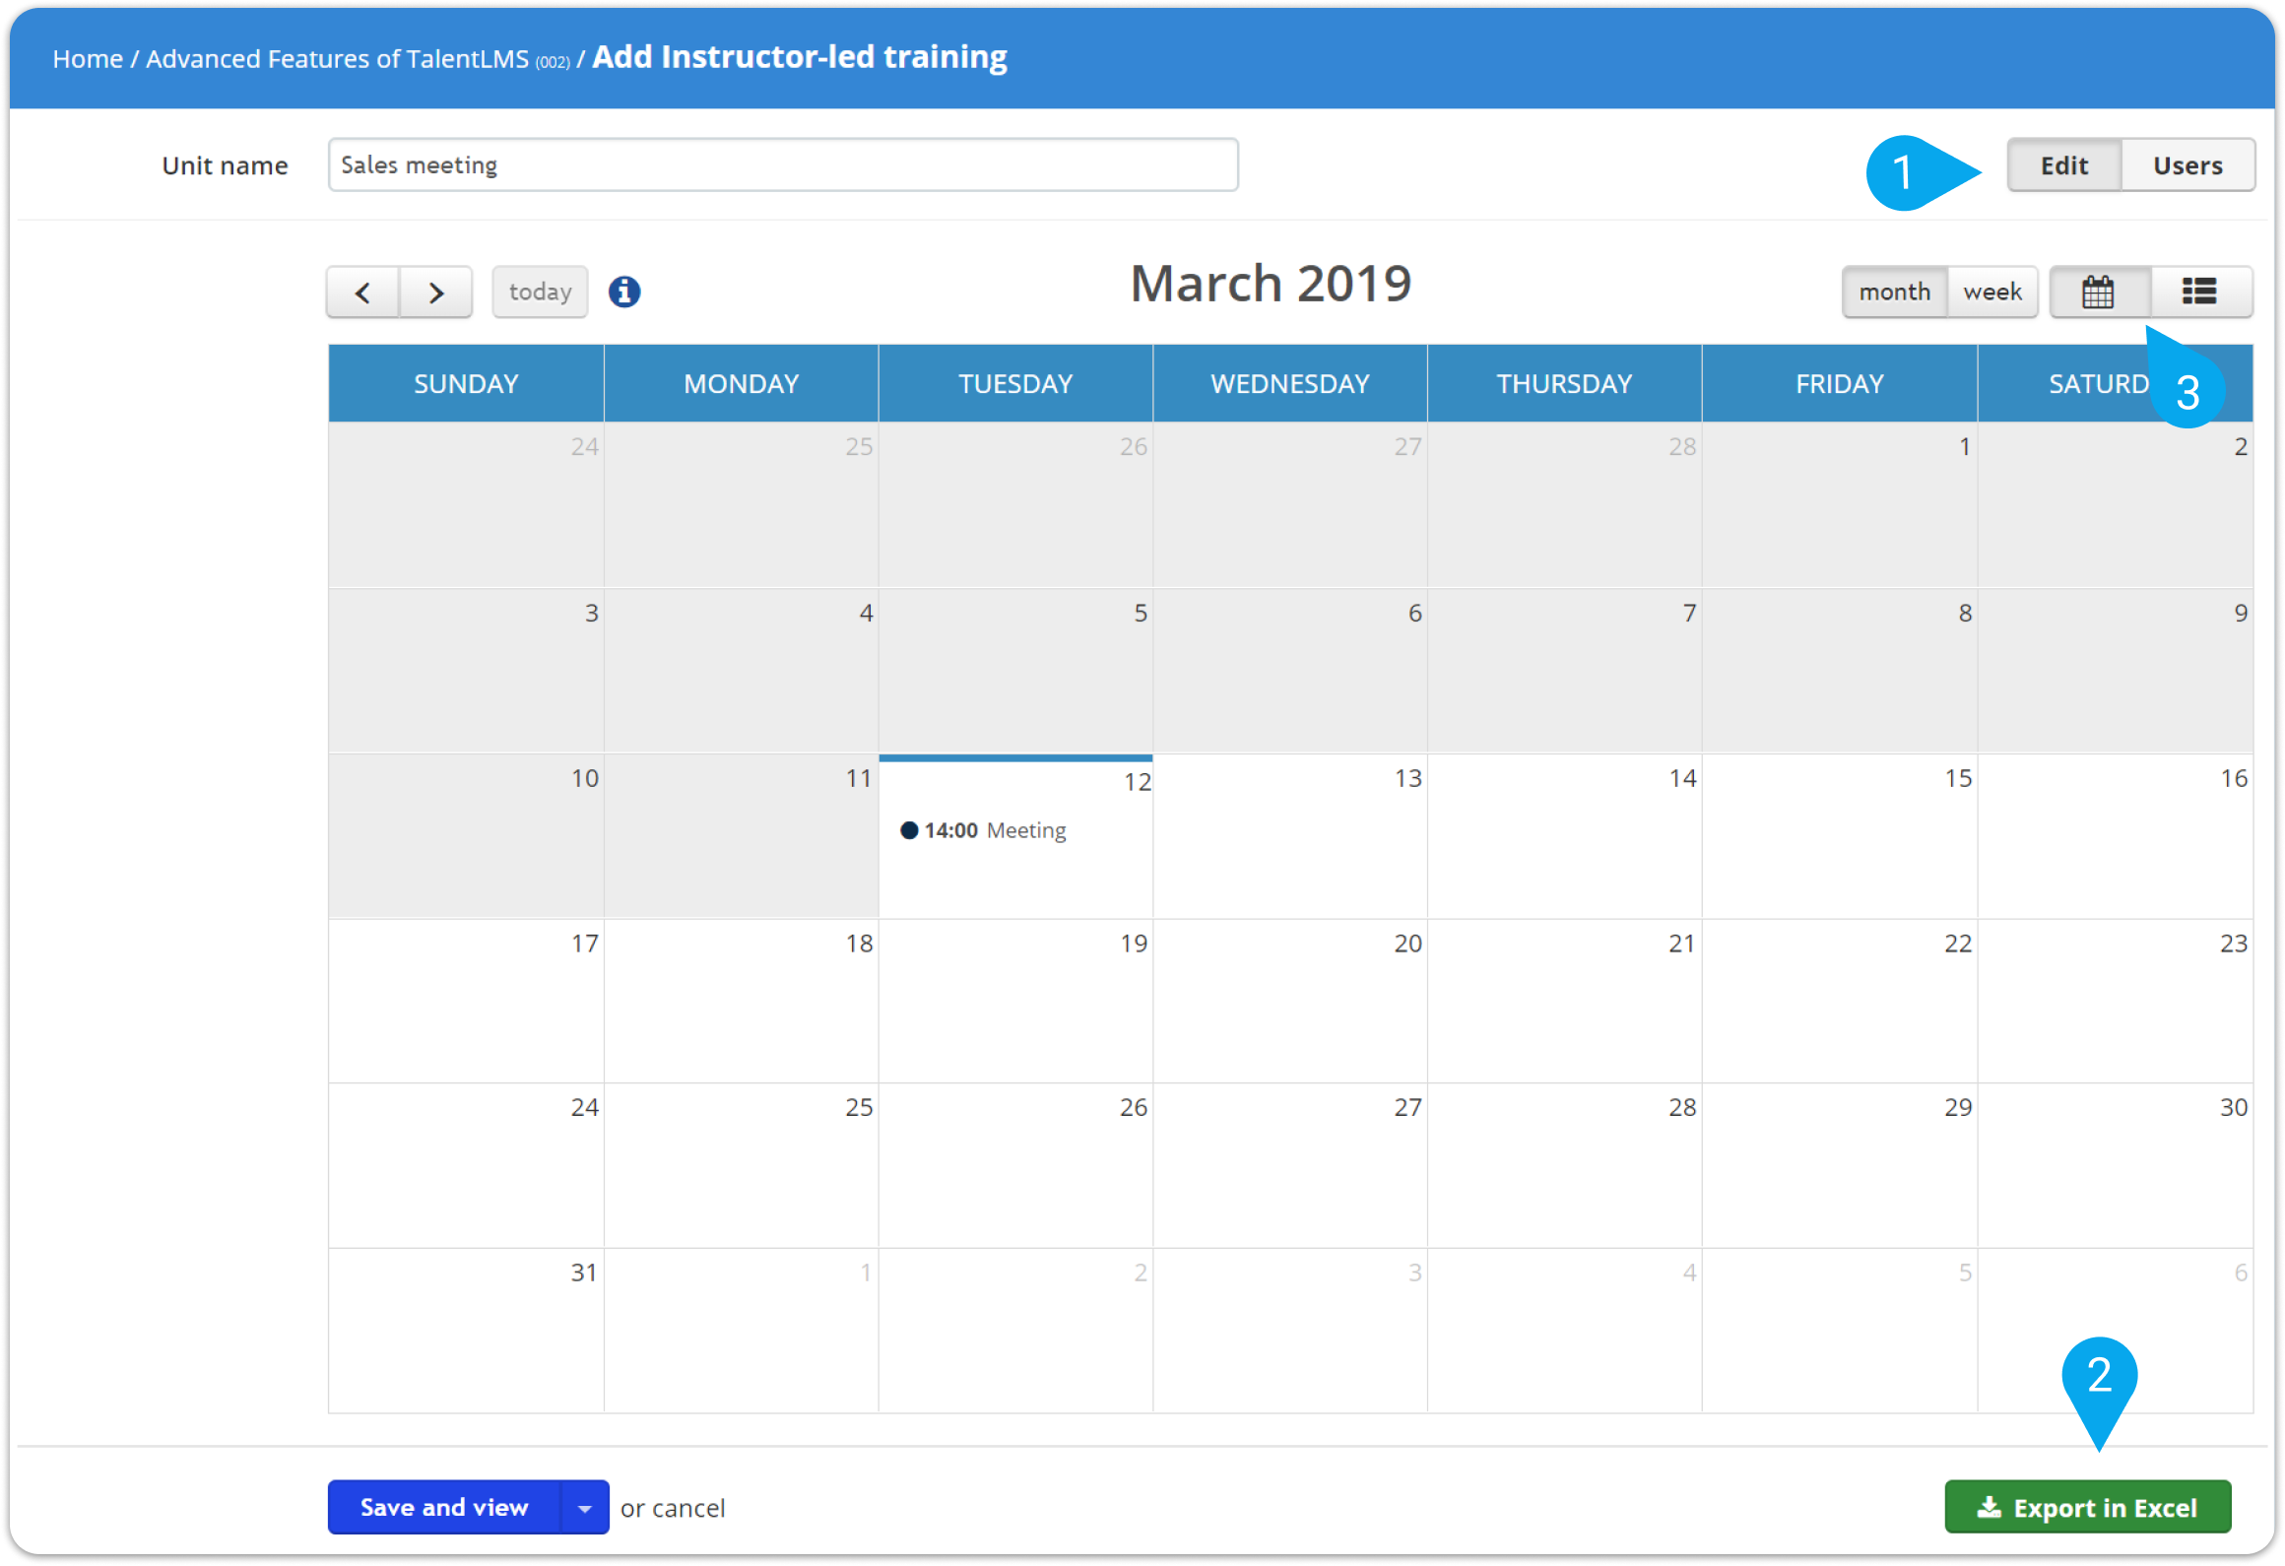
Task: Navigate to previous month
Action: coord(361,290)
